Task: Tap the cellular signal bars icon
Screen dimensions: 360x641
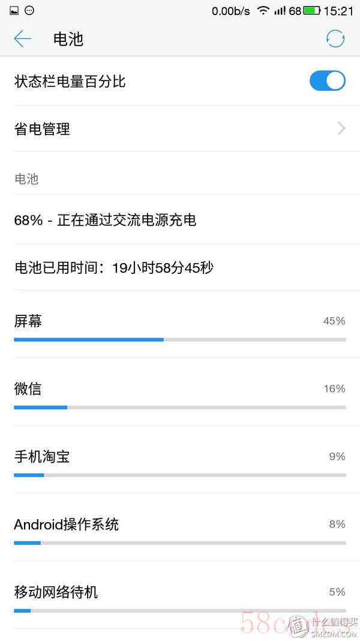Action: tap(280, 11)
